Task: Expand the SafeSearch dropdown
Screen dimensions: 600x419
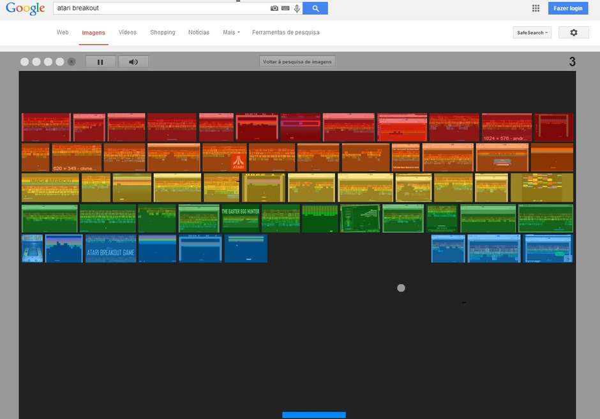Action: [x=532, y=33]
